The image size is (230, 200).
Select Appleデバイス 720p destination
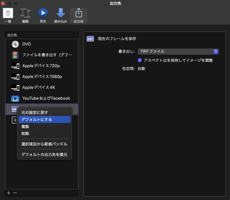(x=41, y=66)
